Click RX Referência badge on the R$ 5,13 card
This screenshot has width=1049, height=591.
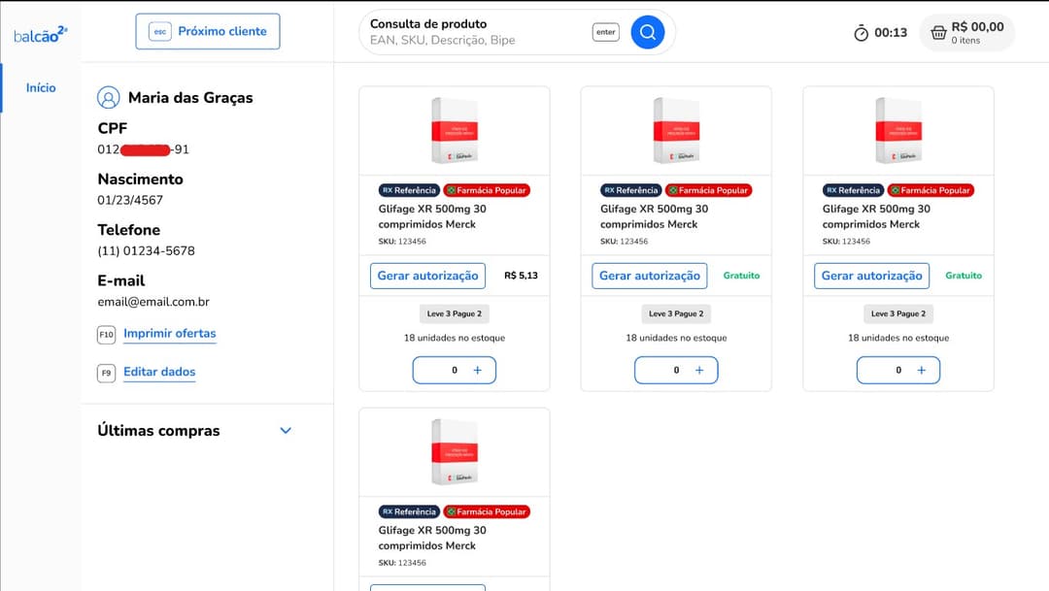click(x=409, y=190)
